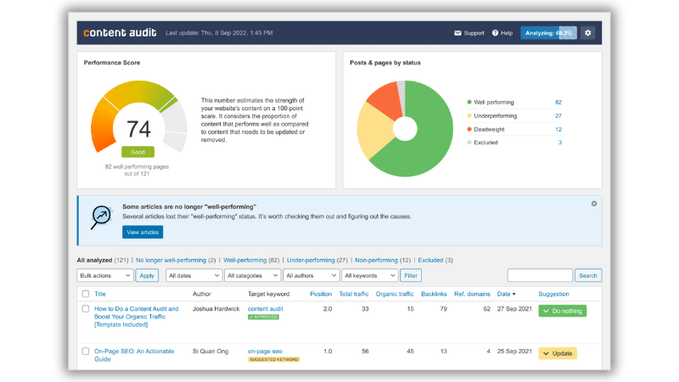The height and width of the screenshot is (382, 679).
Task: Click the Underperforming count 27
Action: (558, 115)
